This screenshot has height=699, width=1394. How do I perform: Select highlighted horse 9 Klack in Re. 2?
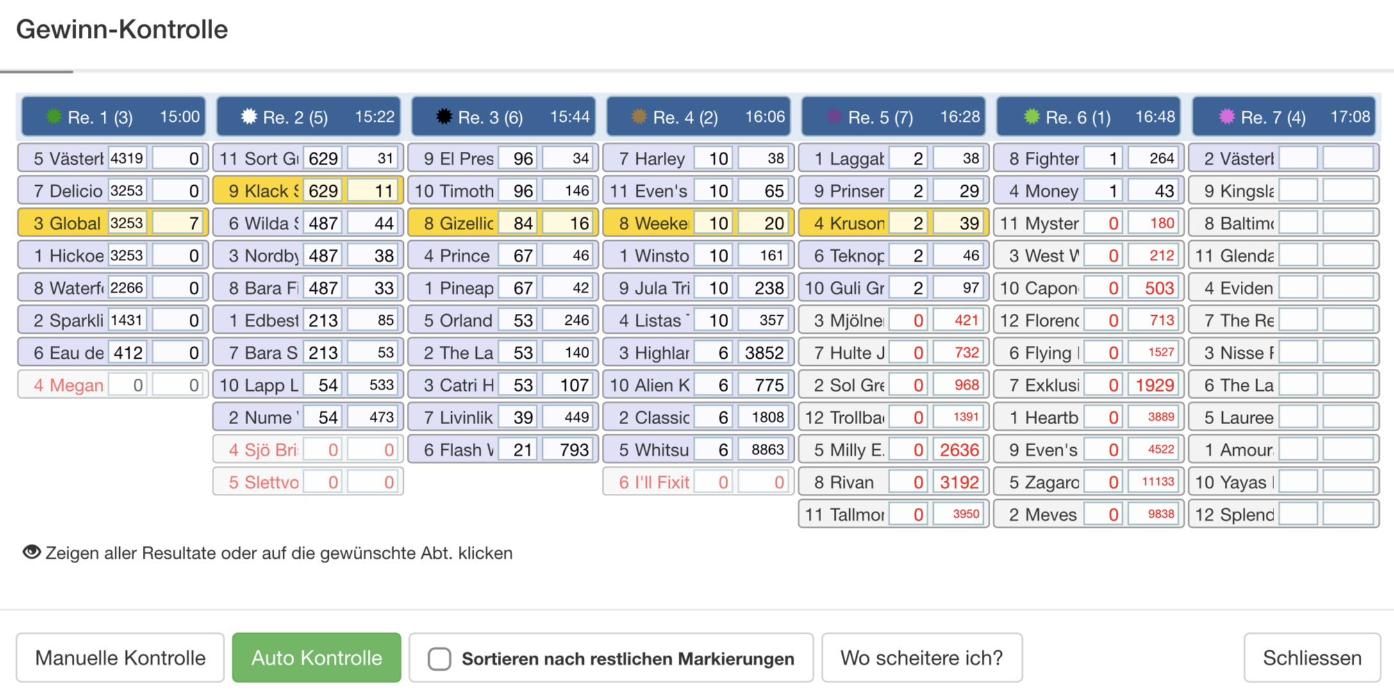[x=308, y=191]
